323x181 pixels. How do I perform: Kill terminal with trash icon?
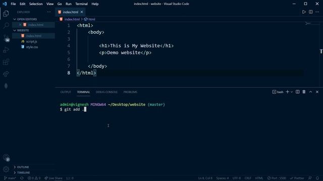click(304, 92)
